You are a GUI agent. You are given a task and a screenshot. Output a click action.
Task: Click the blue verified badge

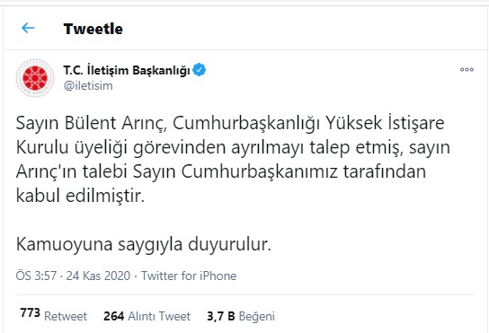[x=199, y=70]
